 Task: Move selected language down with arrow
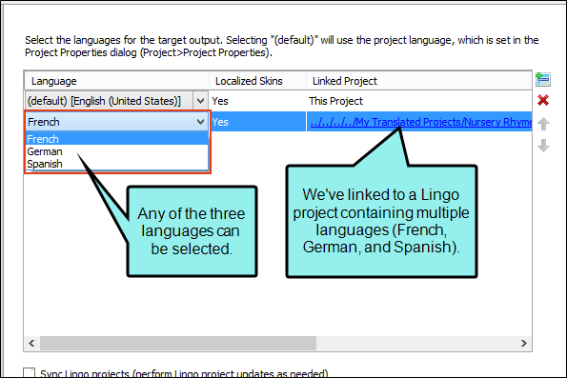point(543,146)
